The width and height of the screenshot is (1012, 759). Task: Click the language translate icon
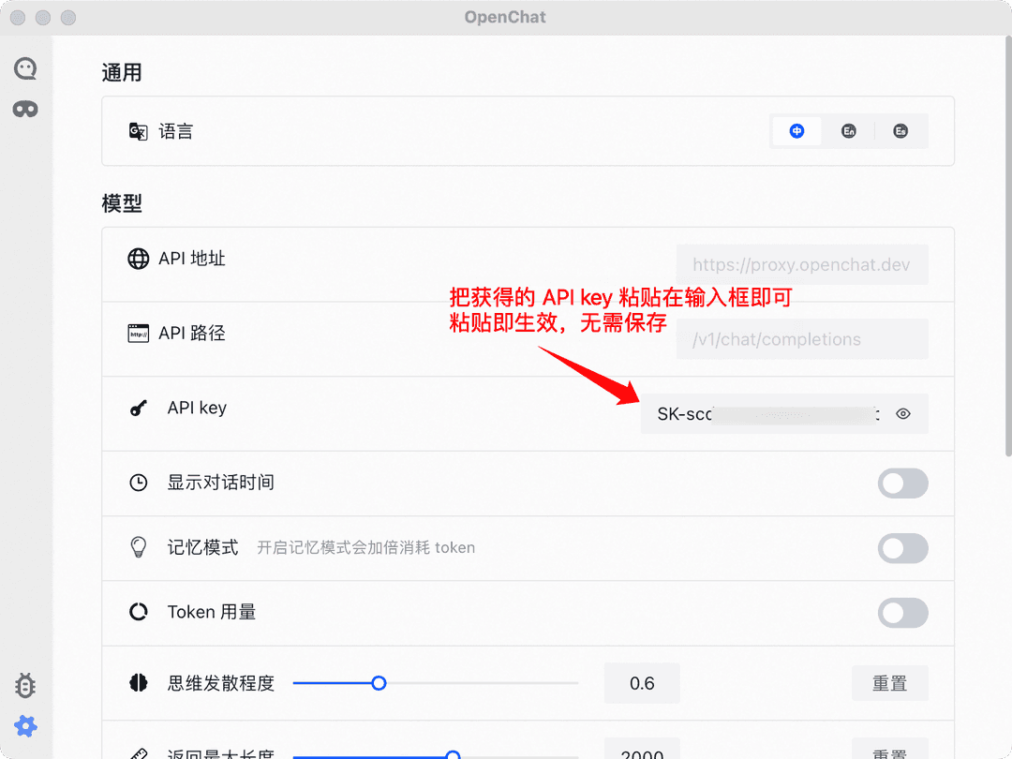pos(138,132)
